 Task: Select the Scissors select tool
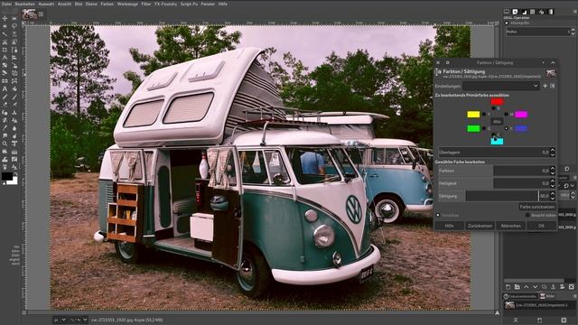5,42
